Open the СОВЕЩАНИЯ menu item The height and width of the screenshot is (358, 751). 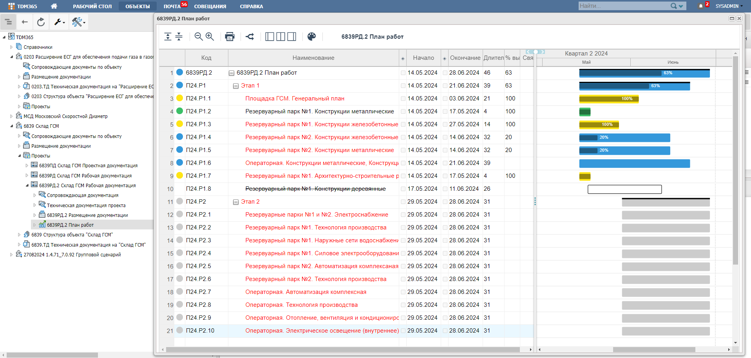pos(210,6)
